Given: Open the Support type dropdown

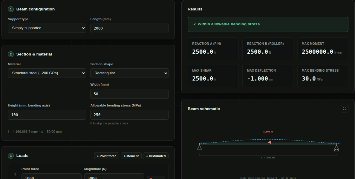Looking at the screenshot, I should point(47,28).
